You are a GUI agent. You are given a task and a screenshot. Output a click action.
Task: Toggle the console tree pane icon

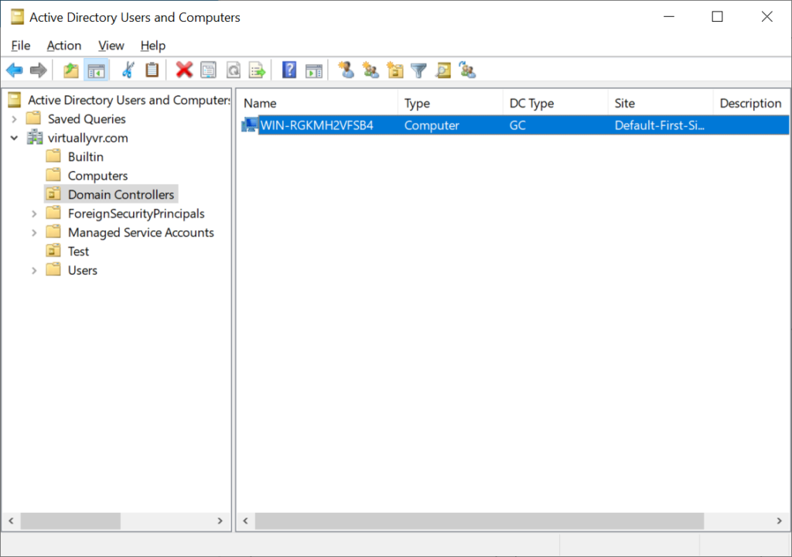[x=96, y=70]
